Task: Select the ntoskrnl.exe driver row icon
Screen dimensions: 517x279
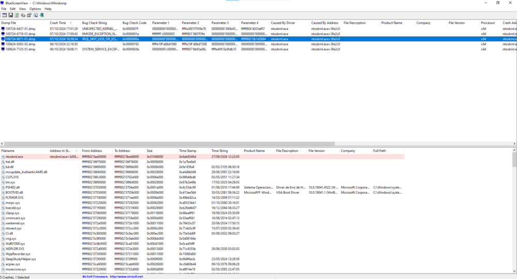Action: 3,157
